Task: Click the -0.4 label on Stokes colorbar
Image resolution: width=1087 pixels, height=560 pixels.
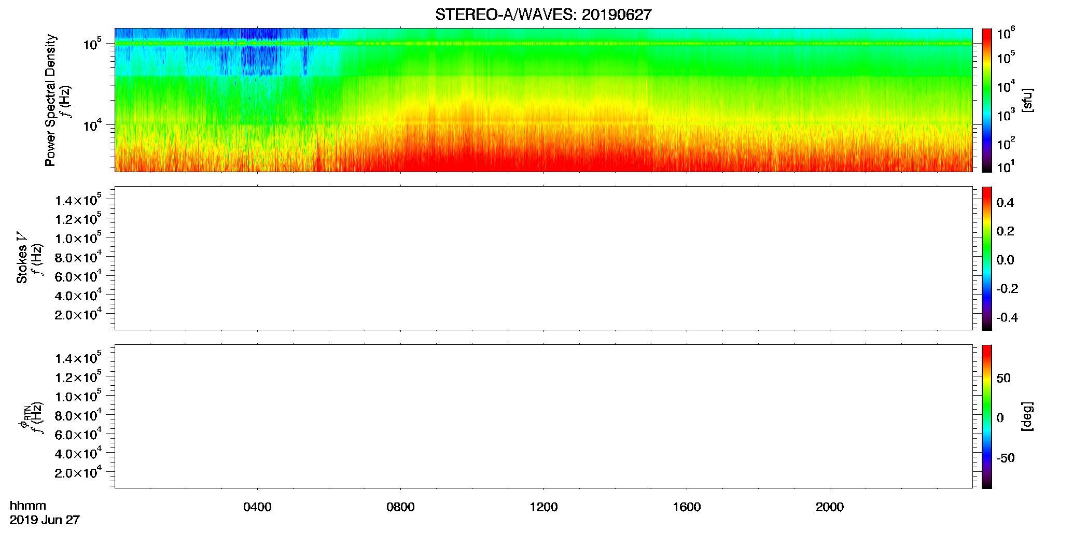Action: pos(1007,317)
